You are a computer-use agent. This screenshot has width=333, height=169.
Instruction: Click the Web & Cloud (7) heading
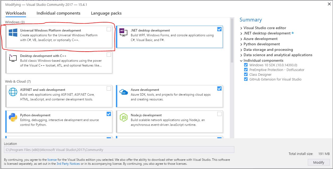click(x=18, y=81)
